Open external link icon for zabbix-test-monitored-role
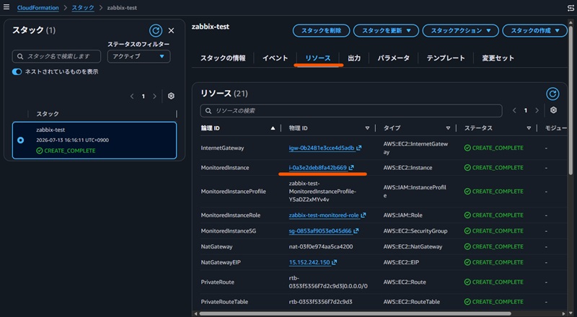The width and height of the screenshot is (577, 317). tap(364, 215)
